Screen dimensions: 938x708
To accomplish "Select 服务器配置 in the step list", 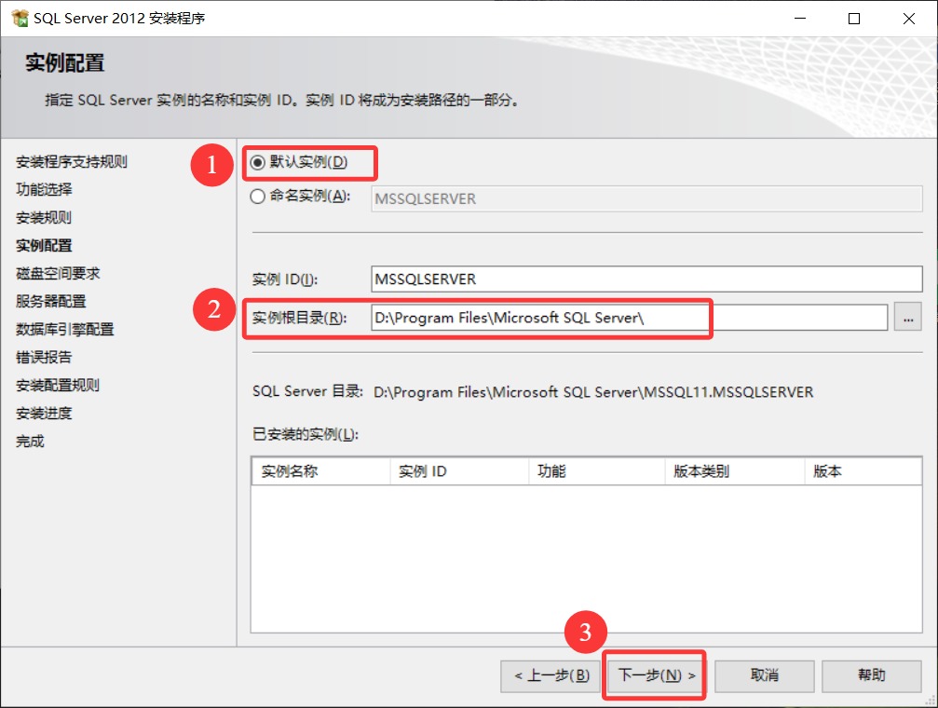I will point(51,302).
